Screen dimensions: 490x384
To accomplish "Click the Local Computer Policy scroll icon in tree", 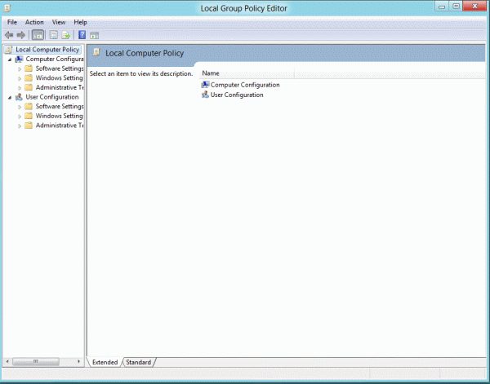I will (9, 50).
